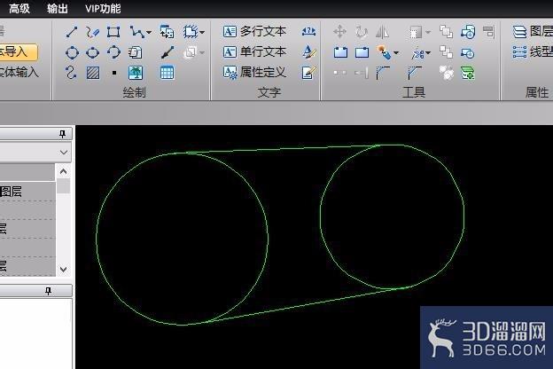Click the highlighted orange 导入 button

click(x=17, y=52)
